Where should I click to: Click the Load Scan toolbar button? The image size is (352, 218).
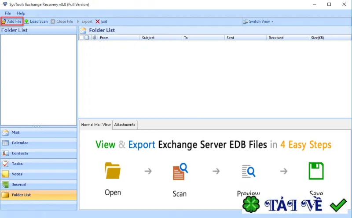point(36,21)
